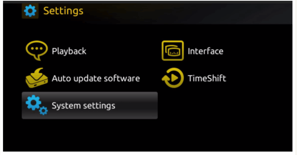Click the small blue gear in System settings icon

click(x=43, y=111)
